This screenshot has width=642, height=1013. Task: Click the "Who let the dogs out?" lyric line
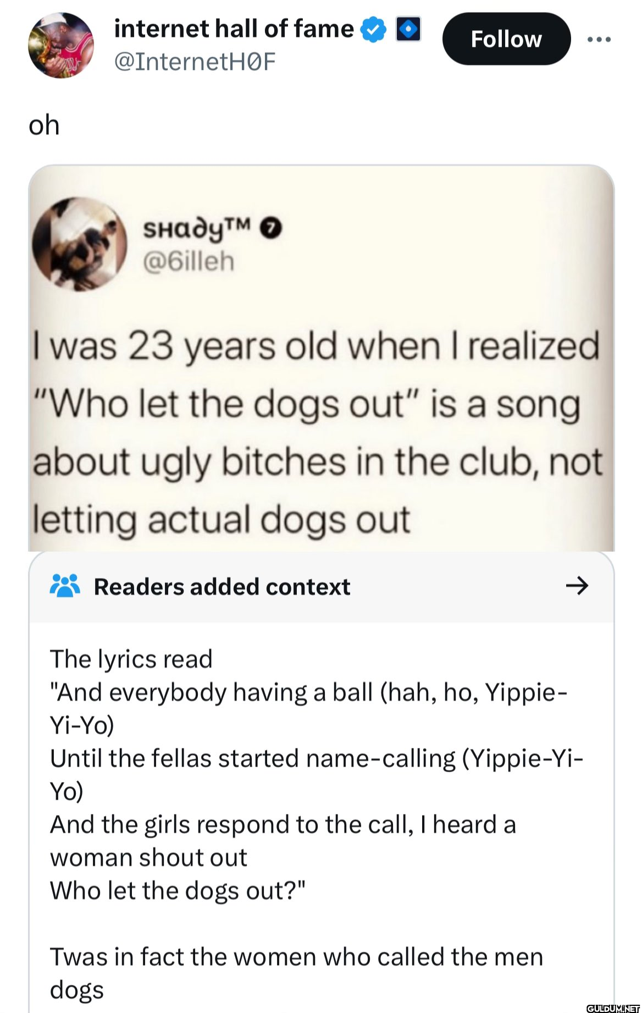178,890
